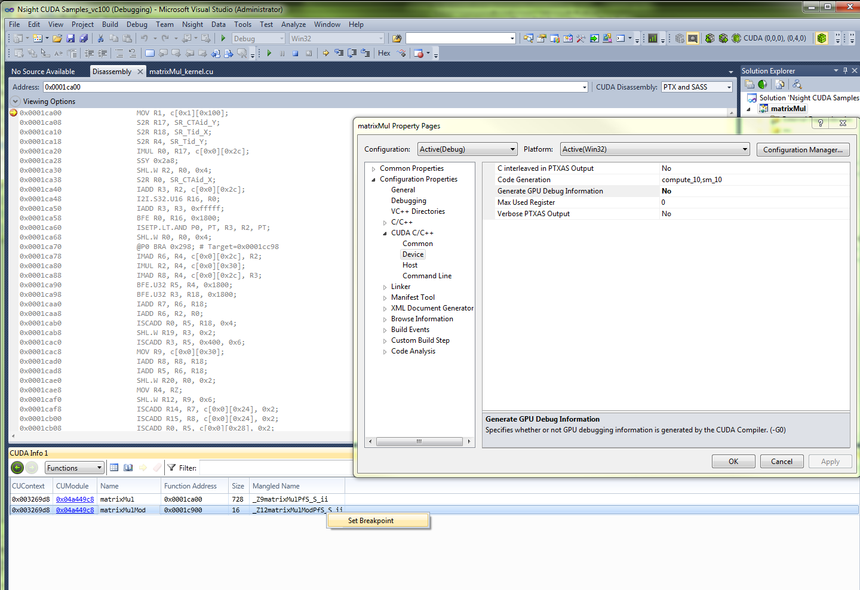Expand C/C++ tree node
The width and height of the screenshot is (860, 590).
[385, 223]
